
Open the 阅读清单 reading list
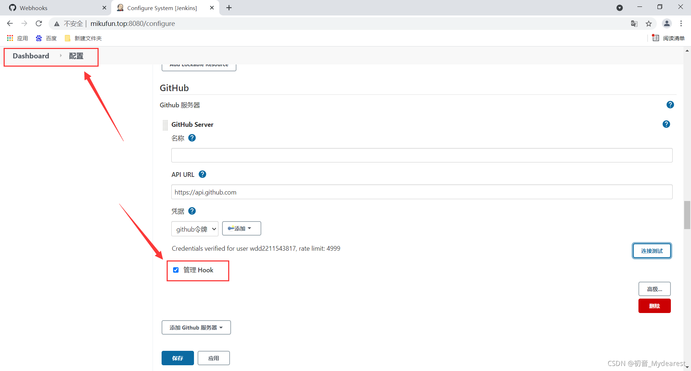click(x=668, y=38)
